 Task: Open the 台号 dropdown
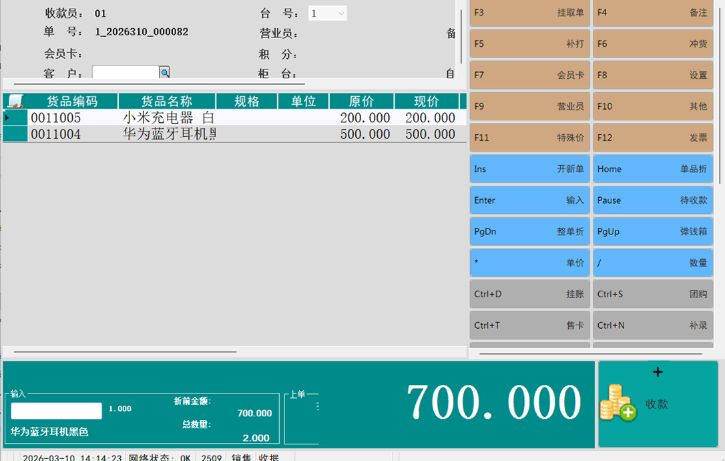tap(341, 13)
